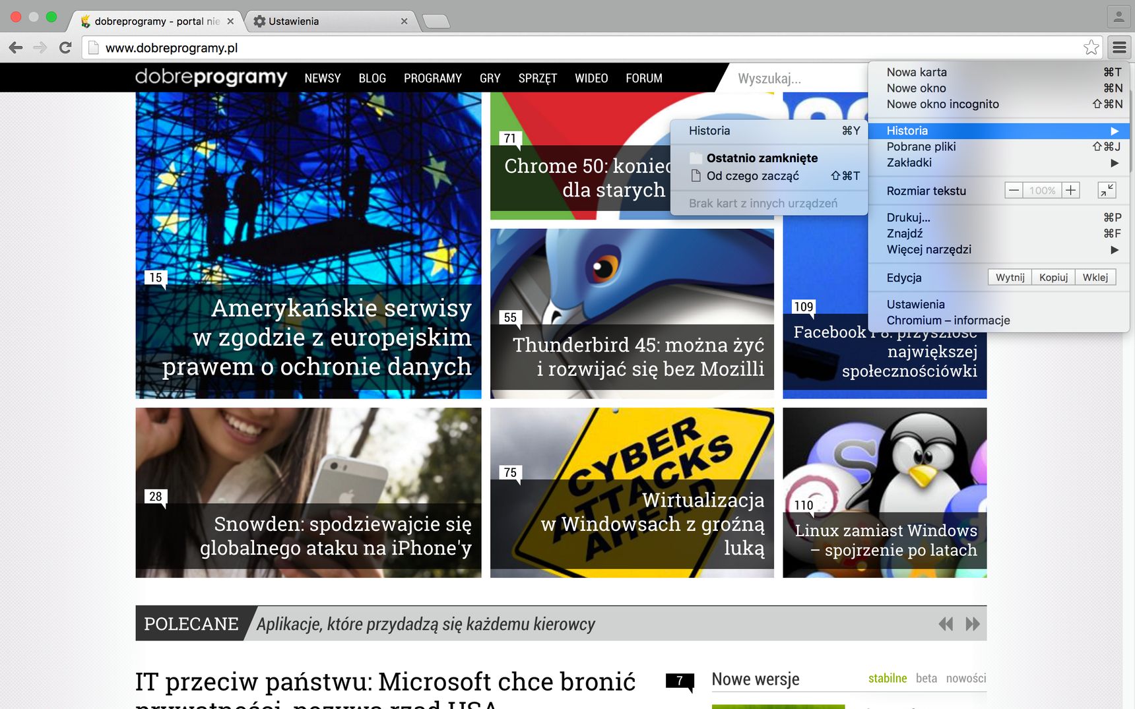This screenshot has width=1135, height=709.
Task: Click the 7 comments badge
Action: 680,681
